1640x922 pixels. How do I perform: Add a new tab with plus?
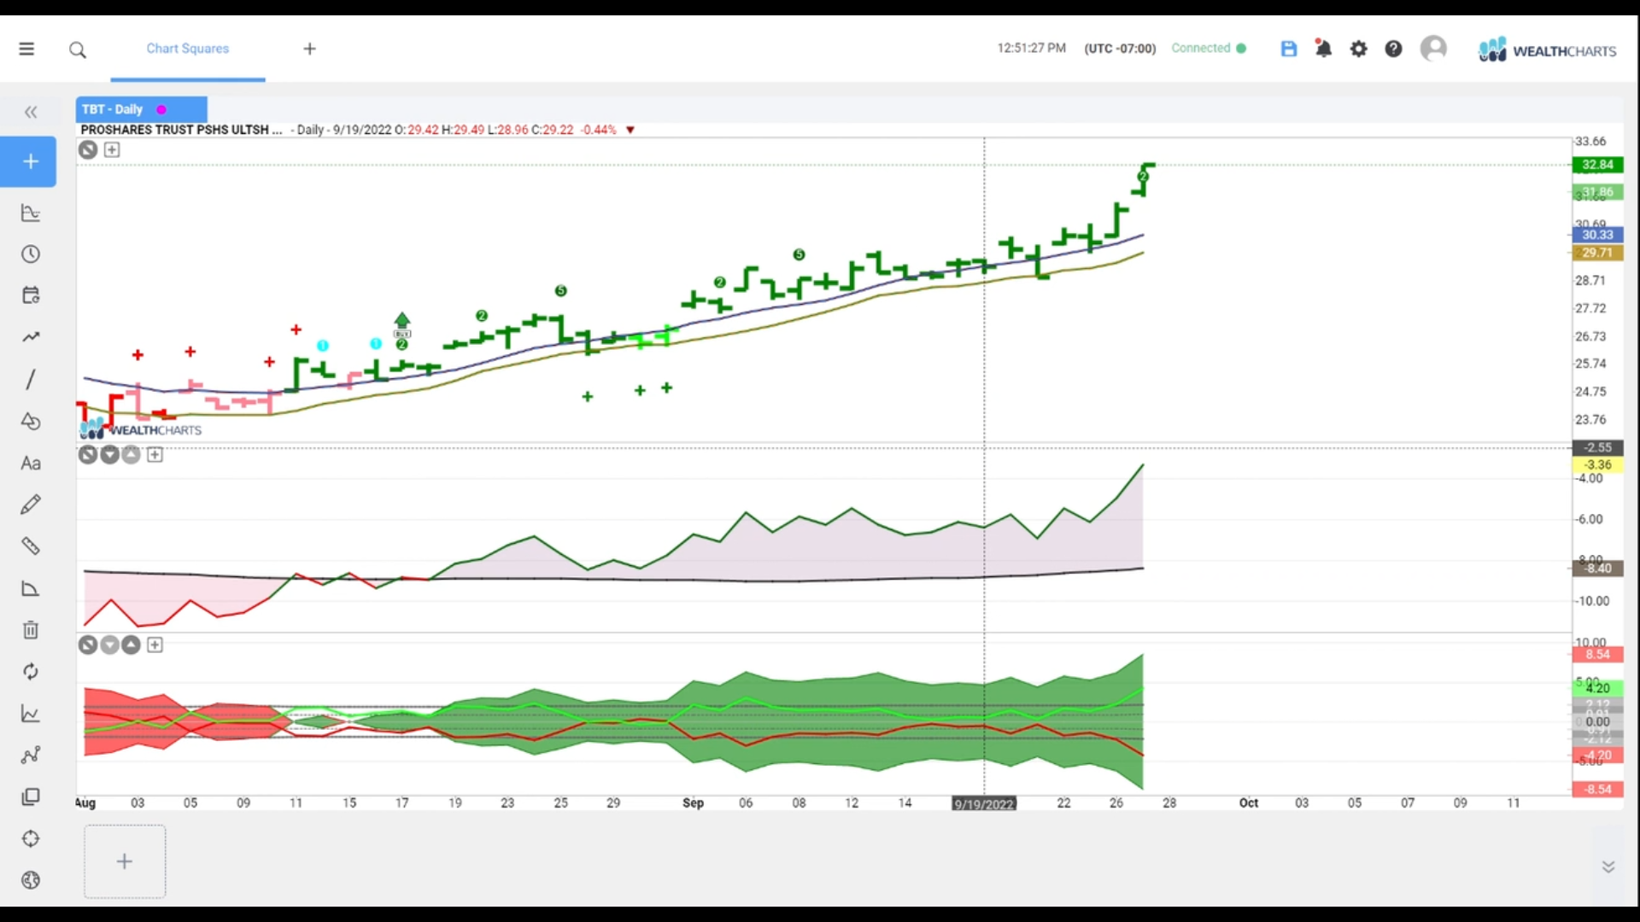coord(310,49)
